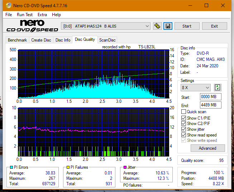This screenshot has width=234, height=192.
Task: Open the File menu
Action: point(9,15)
